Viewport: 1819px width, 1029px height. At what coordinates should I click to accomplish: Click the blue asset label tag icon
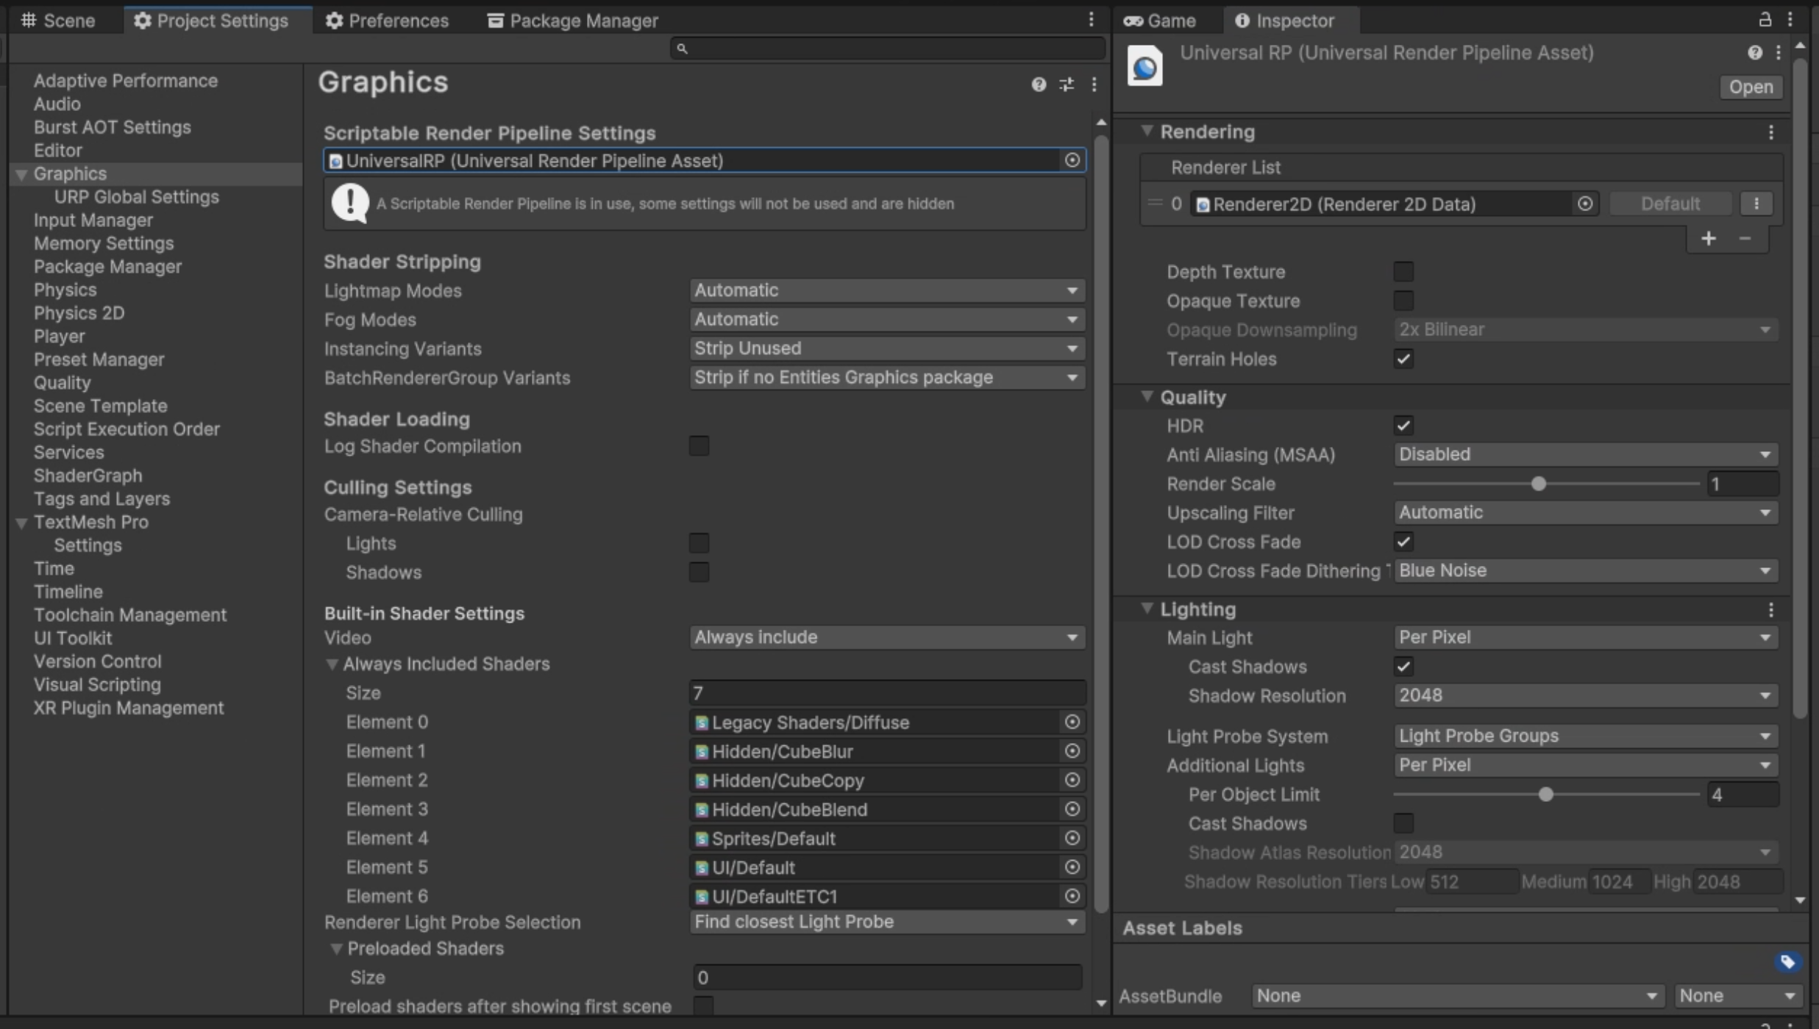point(1787,961)
